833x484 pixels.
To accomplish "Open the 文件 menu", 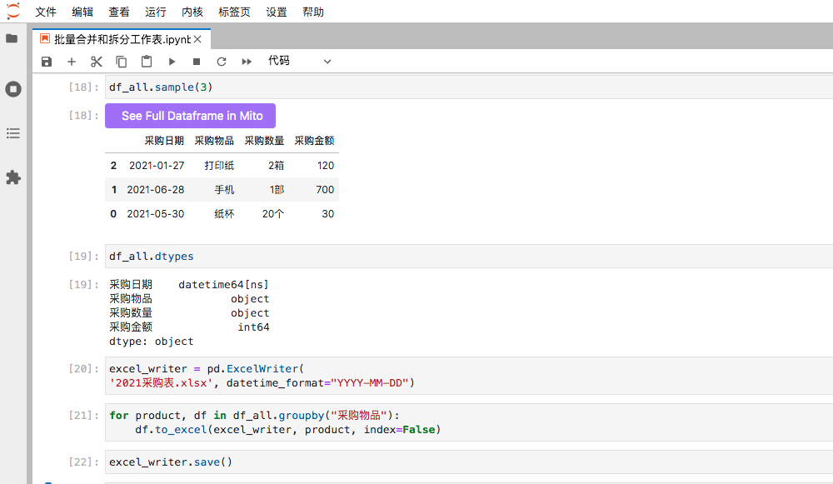I will (x=46, y=12).
